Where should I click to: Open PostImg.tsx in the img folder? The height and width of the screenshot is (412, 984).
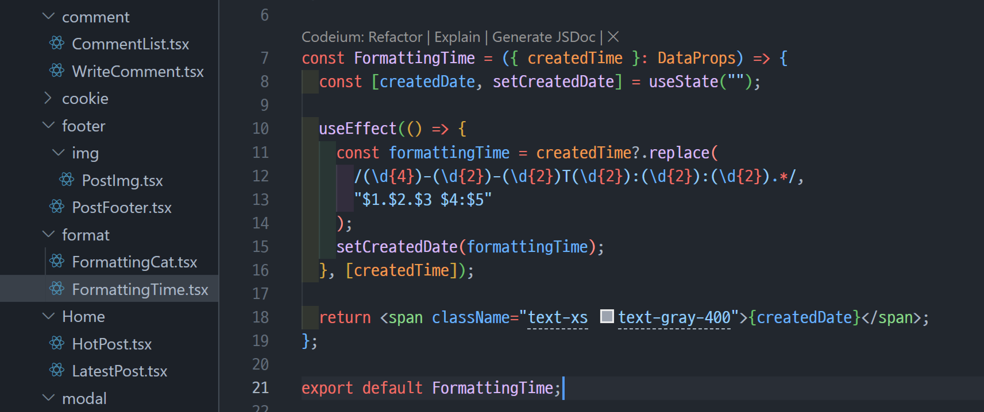[122, 180]
